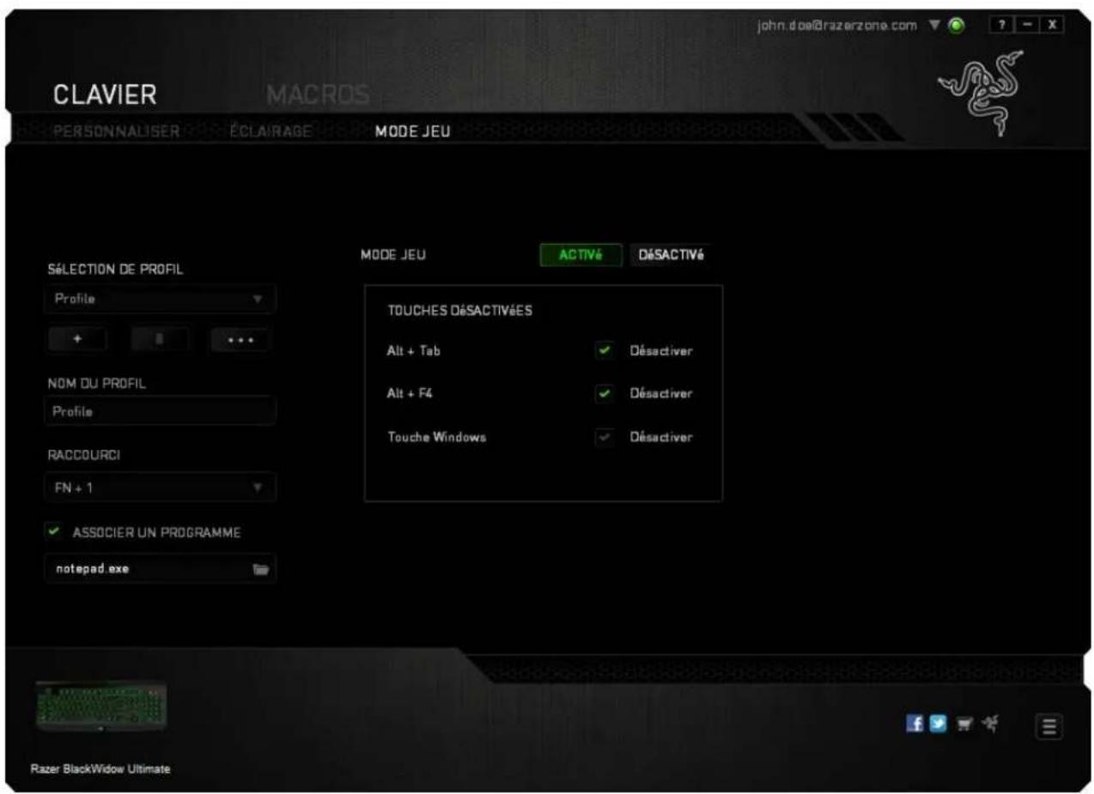The width and height of the screenshot is (1094, 794).
Task: Open the profile options ellipsis button
Action: pos(240,339)
